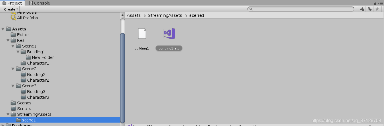Select the StreamingAssets folder in tree

click(34, 114)
